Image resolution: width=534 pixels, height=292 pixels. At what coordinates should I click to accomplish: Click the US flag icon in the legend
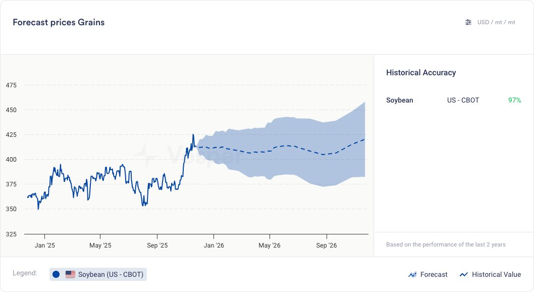(x=70, y=274)
